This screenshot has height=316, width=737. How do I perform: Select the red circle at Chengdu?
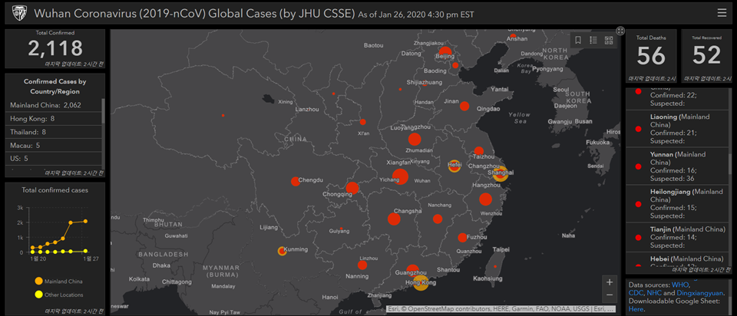tap(295, 181)
